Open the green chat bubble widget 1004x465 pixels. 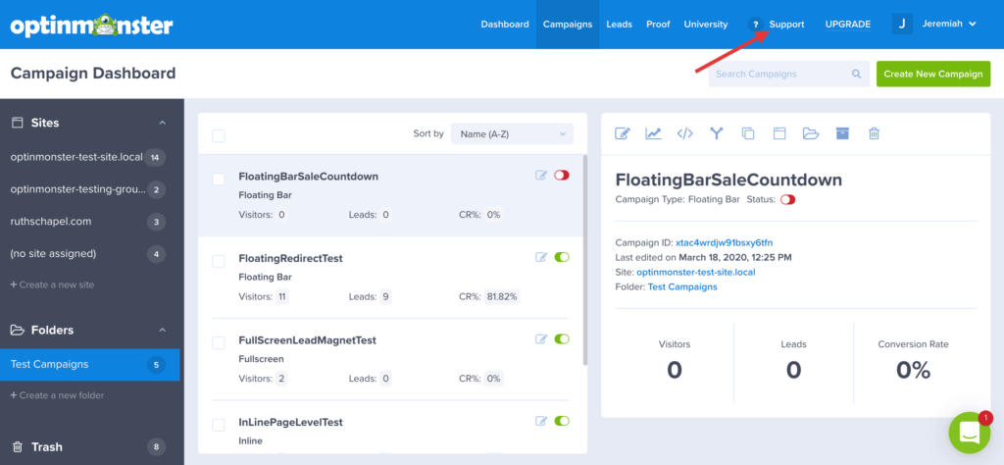coord(969,433)
